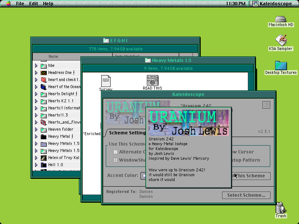Select the KSA Sampler desktop icon
The image size is (299, 224).
(281, 40)
